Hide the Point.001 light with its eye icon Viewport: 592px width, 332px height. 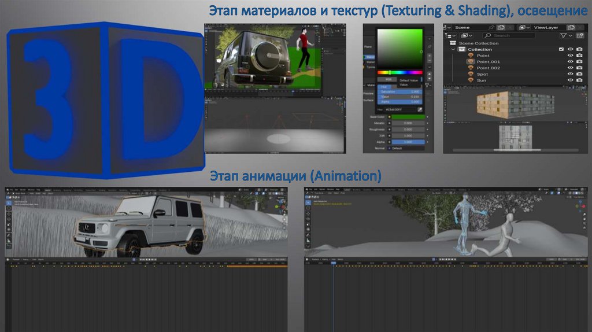tap(571, 61)
